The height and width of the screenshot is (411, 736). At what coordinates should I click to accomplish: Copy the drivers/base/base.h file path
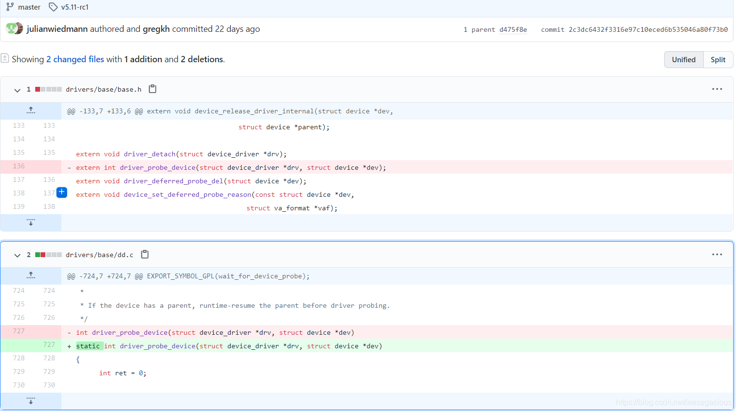(153, 89)
